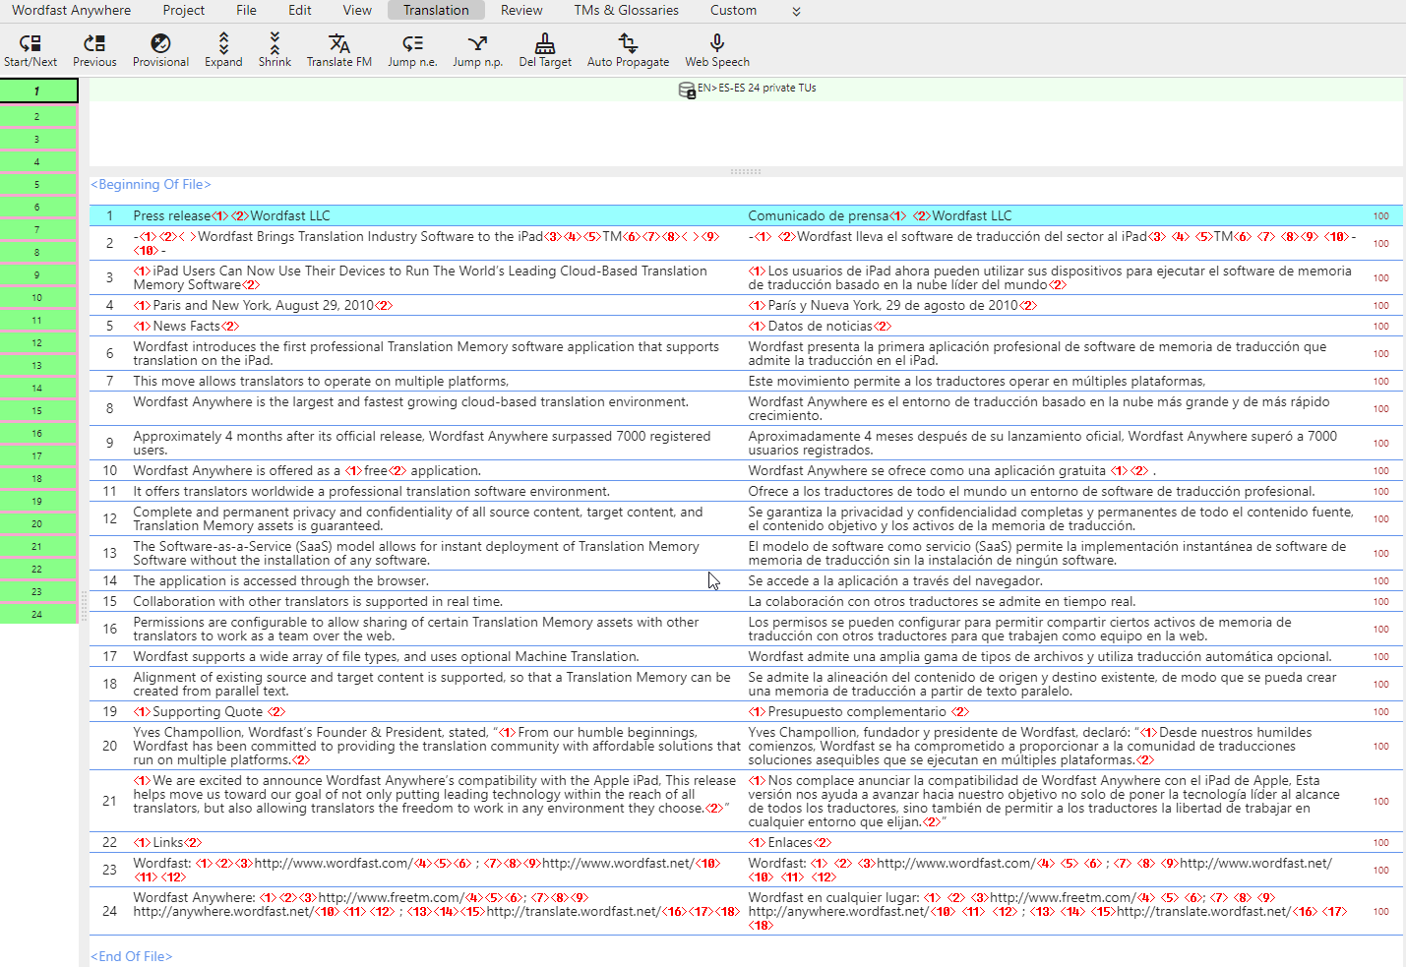Jump to segment 12 in green navigator

pyautogui.click(x=38, y=342)
